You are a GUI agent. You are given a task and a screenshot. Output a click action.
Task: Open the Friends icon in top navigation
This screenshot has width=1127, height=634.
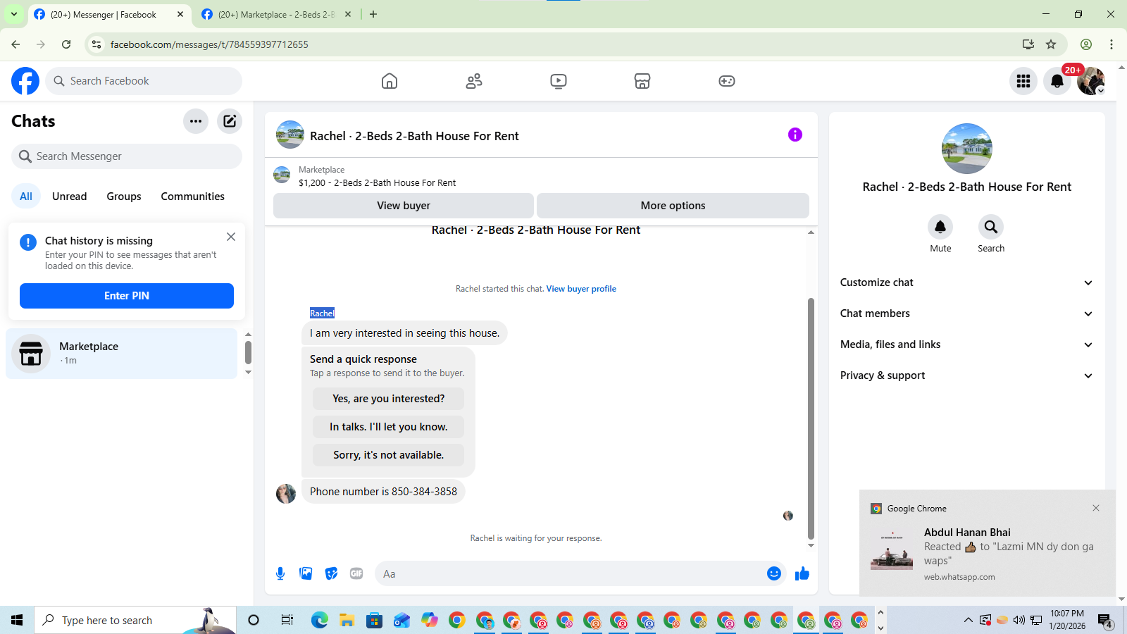(x=474, y=81)
